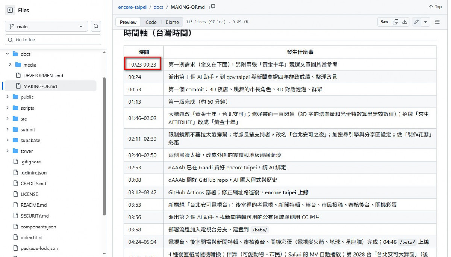Screen dimensions: 451x257
Task: Open package-lock.json file
Action: [39, 248]
